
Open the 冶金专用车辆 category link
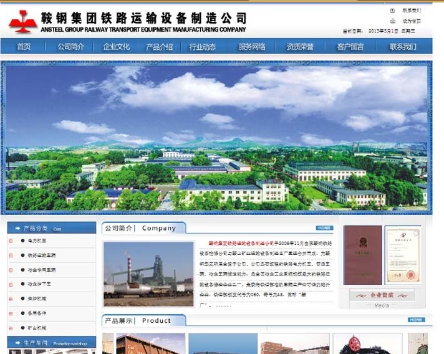pos(42,270)
